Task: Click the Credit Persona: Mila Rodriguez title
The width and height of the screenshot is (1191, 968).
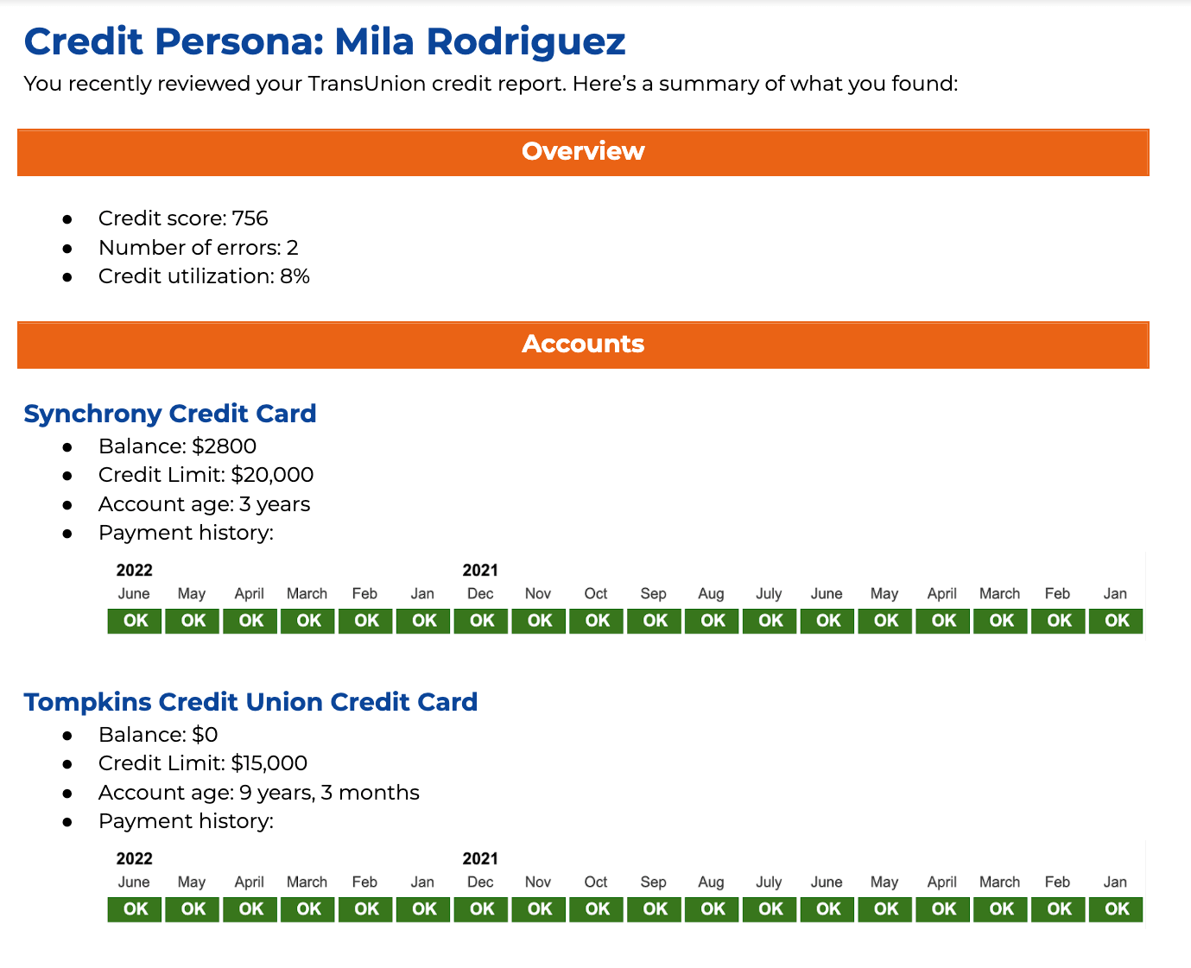Action: point(325,41)
